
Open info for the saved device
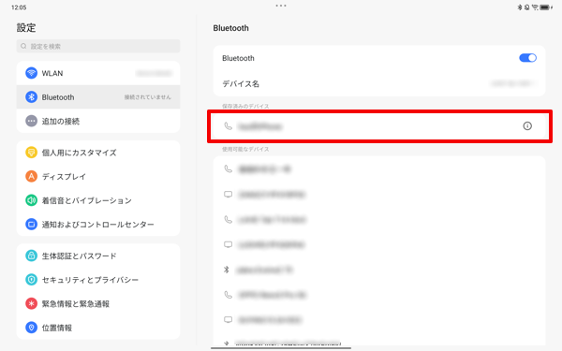click(x=527, y=126)
